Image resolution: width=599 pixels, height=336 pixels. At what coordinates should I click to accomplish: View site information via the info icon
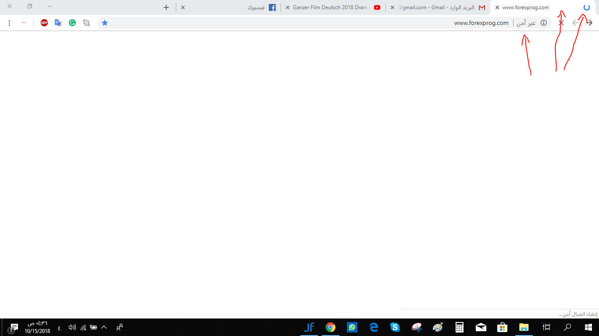tap(544, 23)
